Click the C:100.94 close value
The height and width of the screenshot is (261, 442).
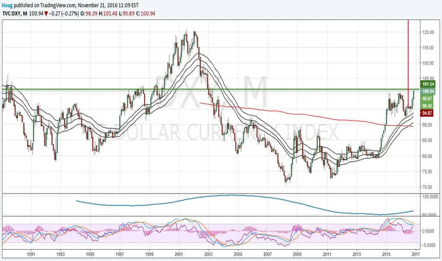146,13
